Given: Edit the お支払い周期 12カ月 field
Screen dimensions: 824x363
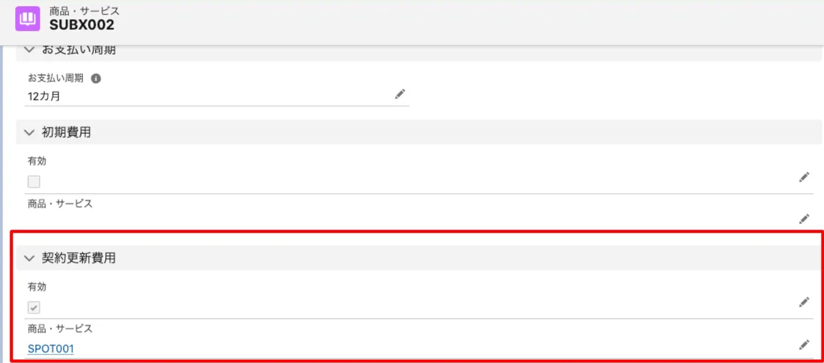Looking at the screenshot, I should (x=400, y=94).
